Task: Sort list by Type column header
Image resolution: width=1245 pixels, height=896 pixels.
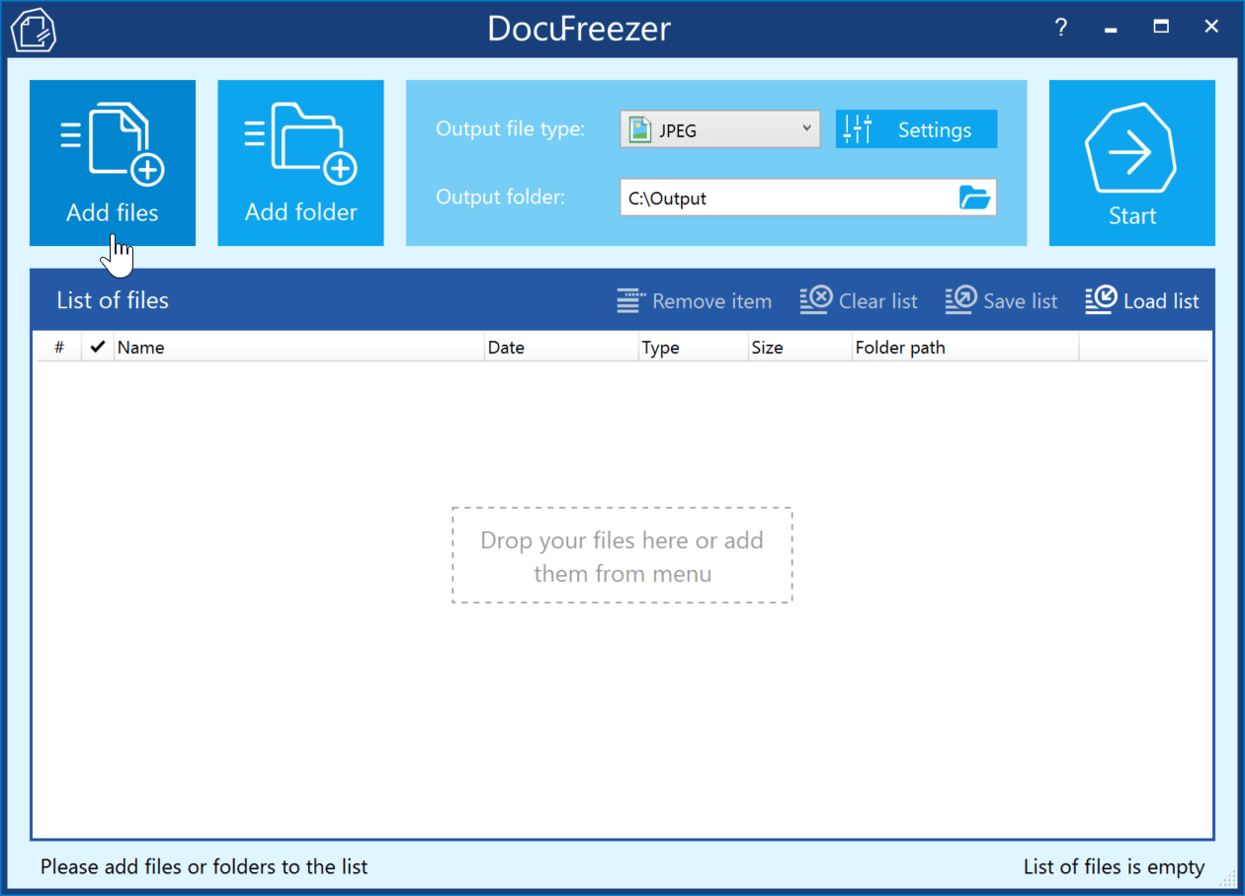Action: coord(693,348)
